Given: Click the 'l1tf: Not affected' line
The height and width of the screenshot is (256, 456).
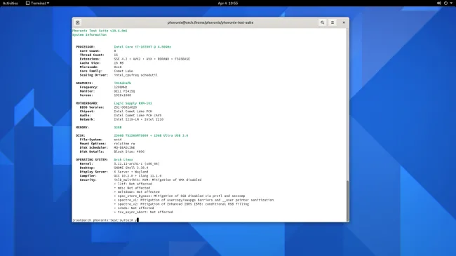Looking at the screenshot, I should 133,184.
